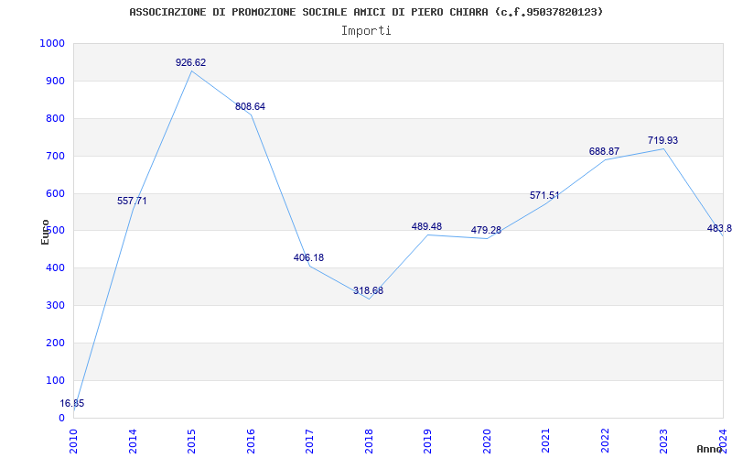Select the 808.64 data label
The width and height of the screenshot is (732, 458).
point(250,106)
